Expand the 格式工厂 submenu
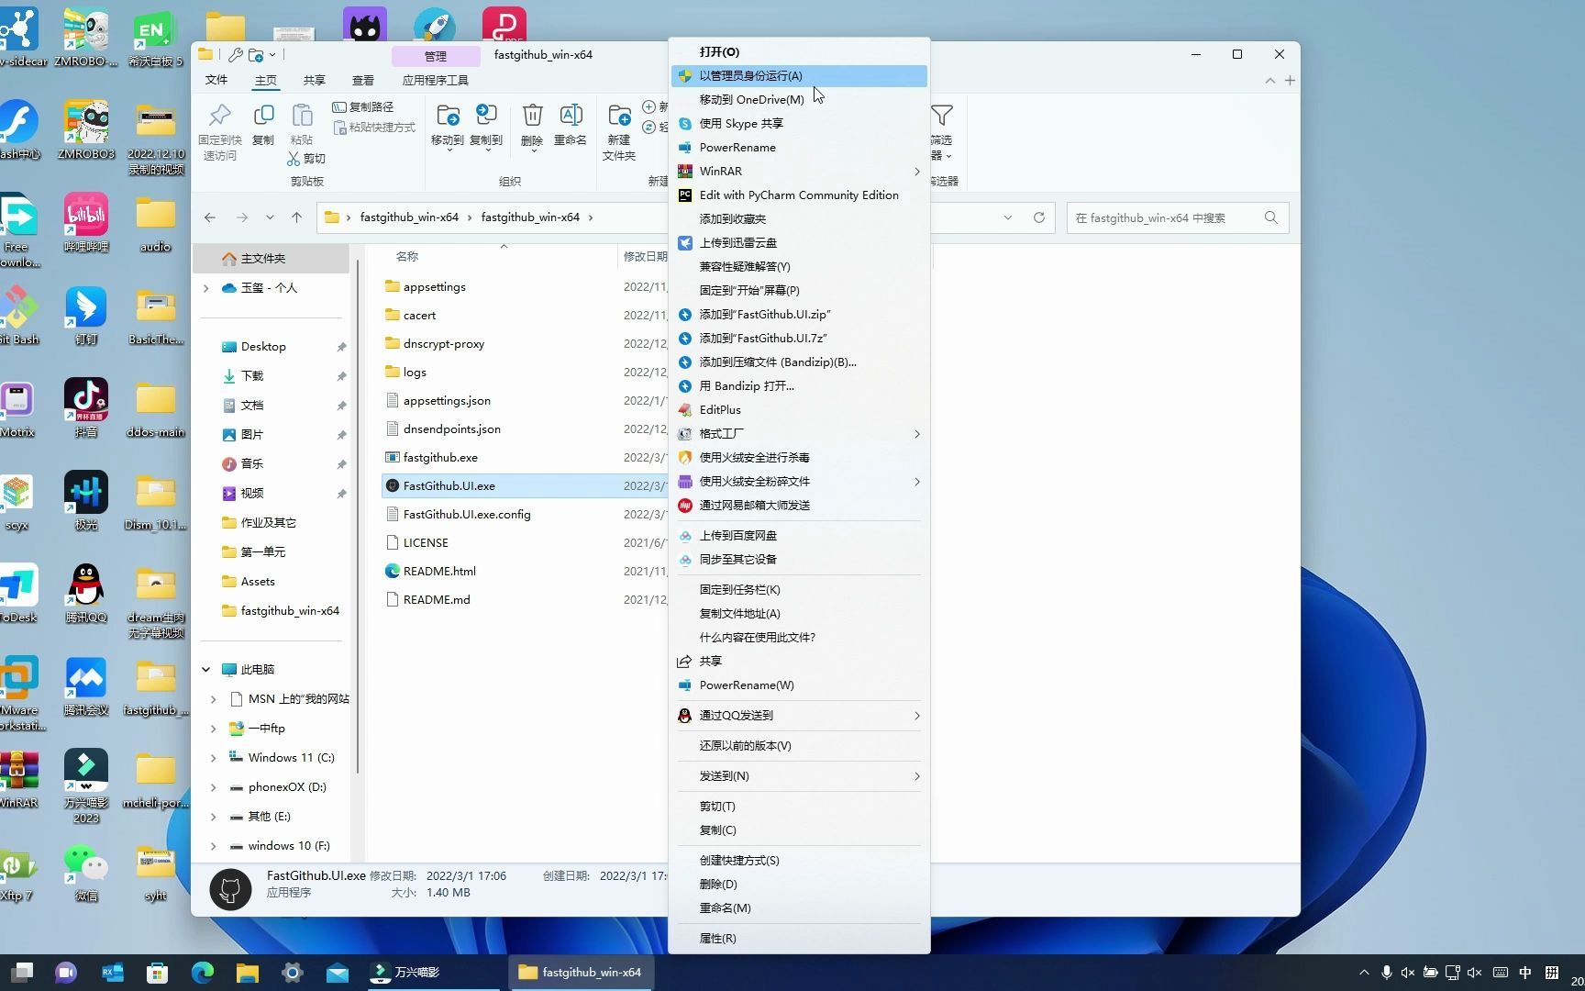The width and height of the screenshot is (1585, 991). (x=916, y=434)
